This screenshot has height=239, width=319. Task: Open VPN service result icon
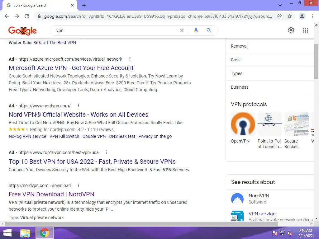pos(237,216)
